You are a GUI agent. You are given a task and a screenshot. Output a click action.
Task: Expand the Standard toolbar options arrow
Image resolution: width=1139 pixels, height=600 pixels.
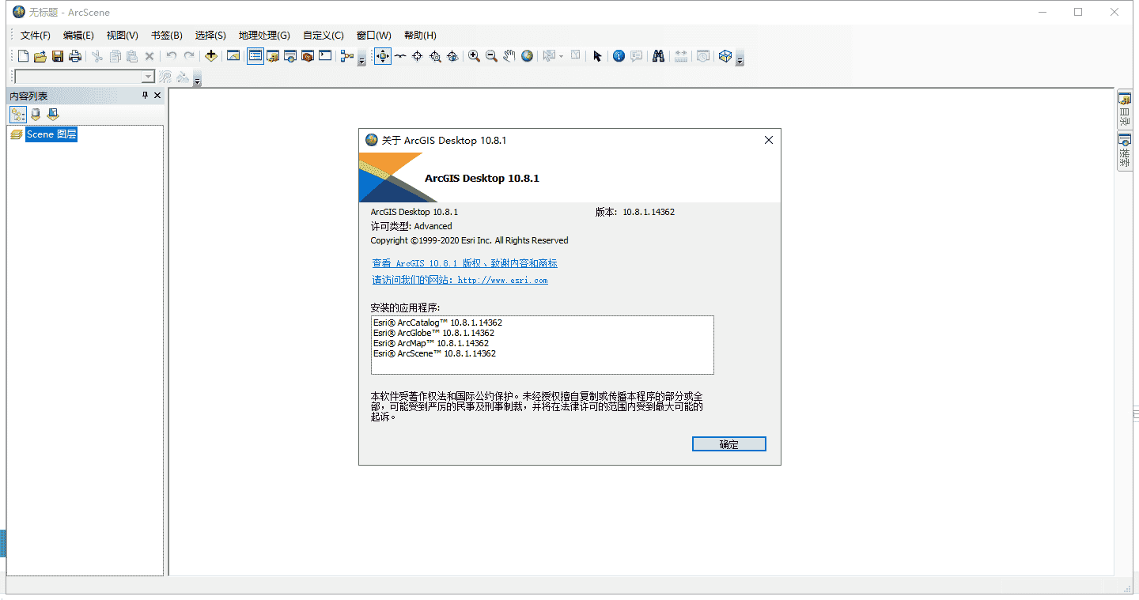[361, 60]
